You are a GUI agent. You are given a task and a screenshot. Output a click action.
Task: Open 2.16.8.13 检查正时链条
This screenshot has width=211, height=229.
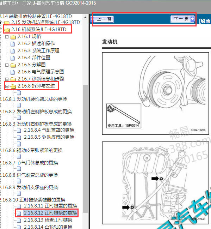coord(48,220)
